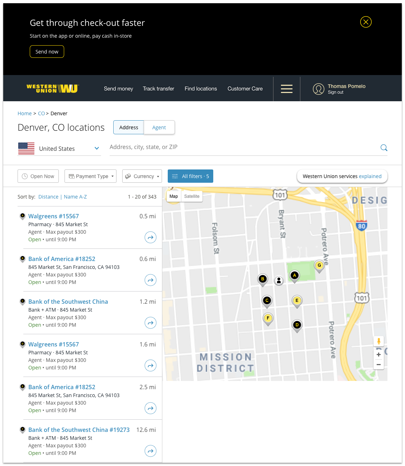Image resolution: width=405 pixels, height=466 pixels.
Task: Click list marker C beside Bank of Southwest China
Action: (22, 302)
